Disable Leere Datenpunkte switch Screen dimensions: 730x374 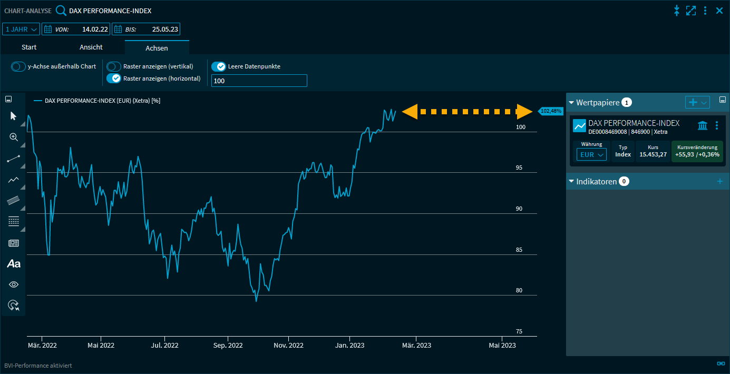click(x=219, y=67)
